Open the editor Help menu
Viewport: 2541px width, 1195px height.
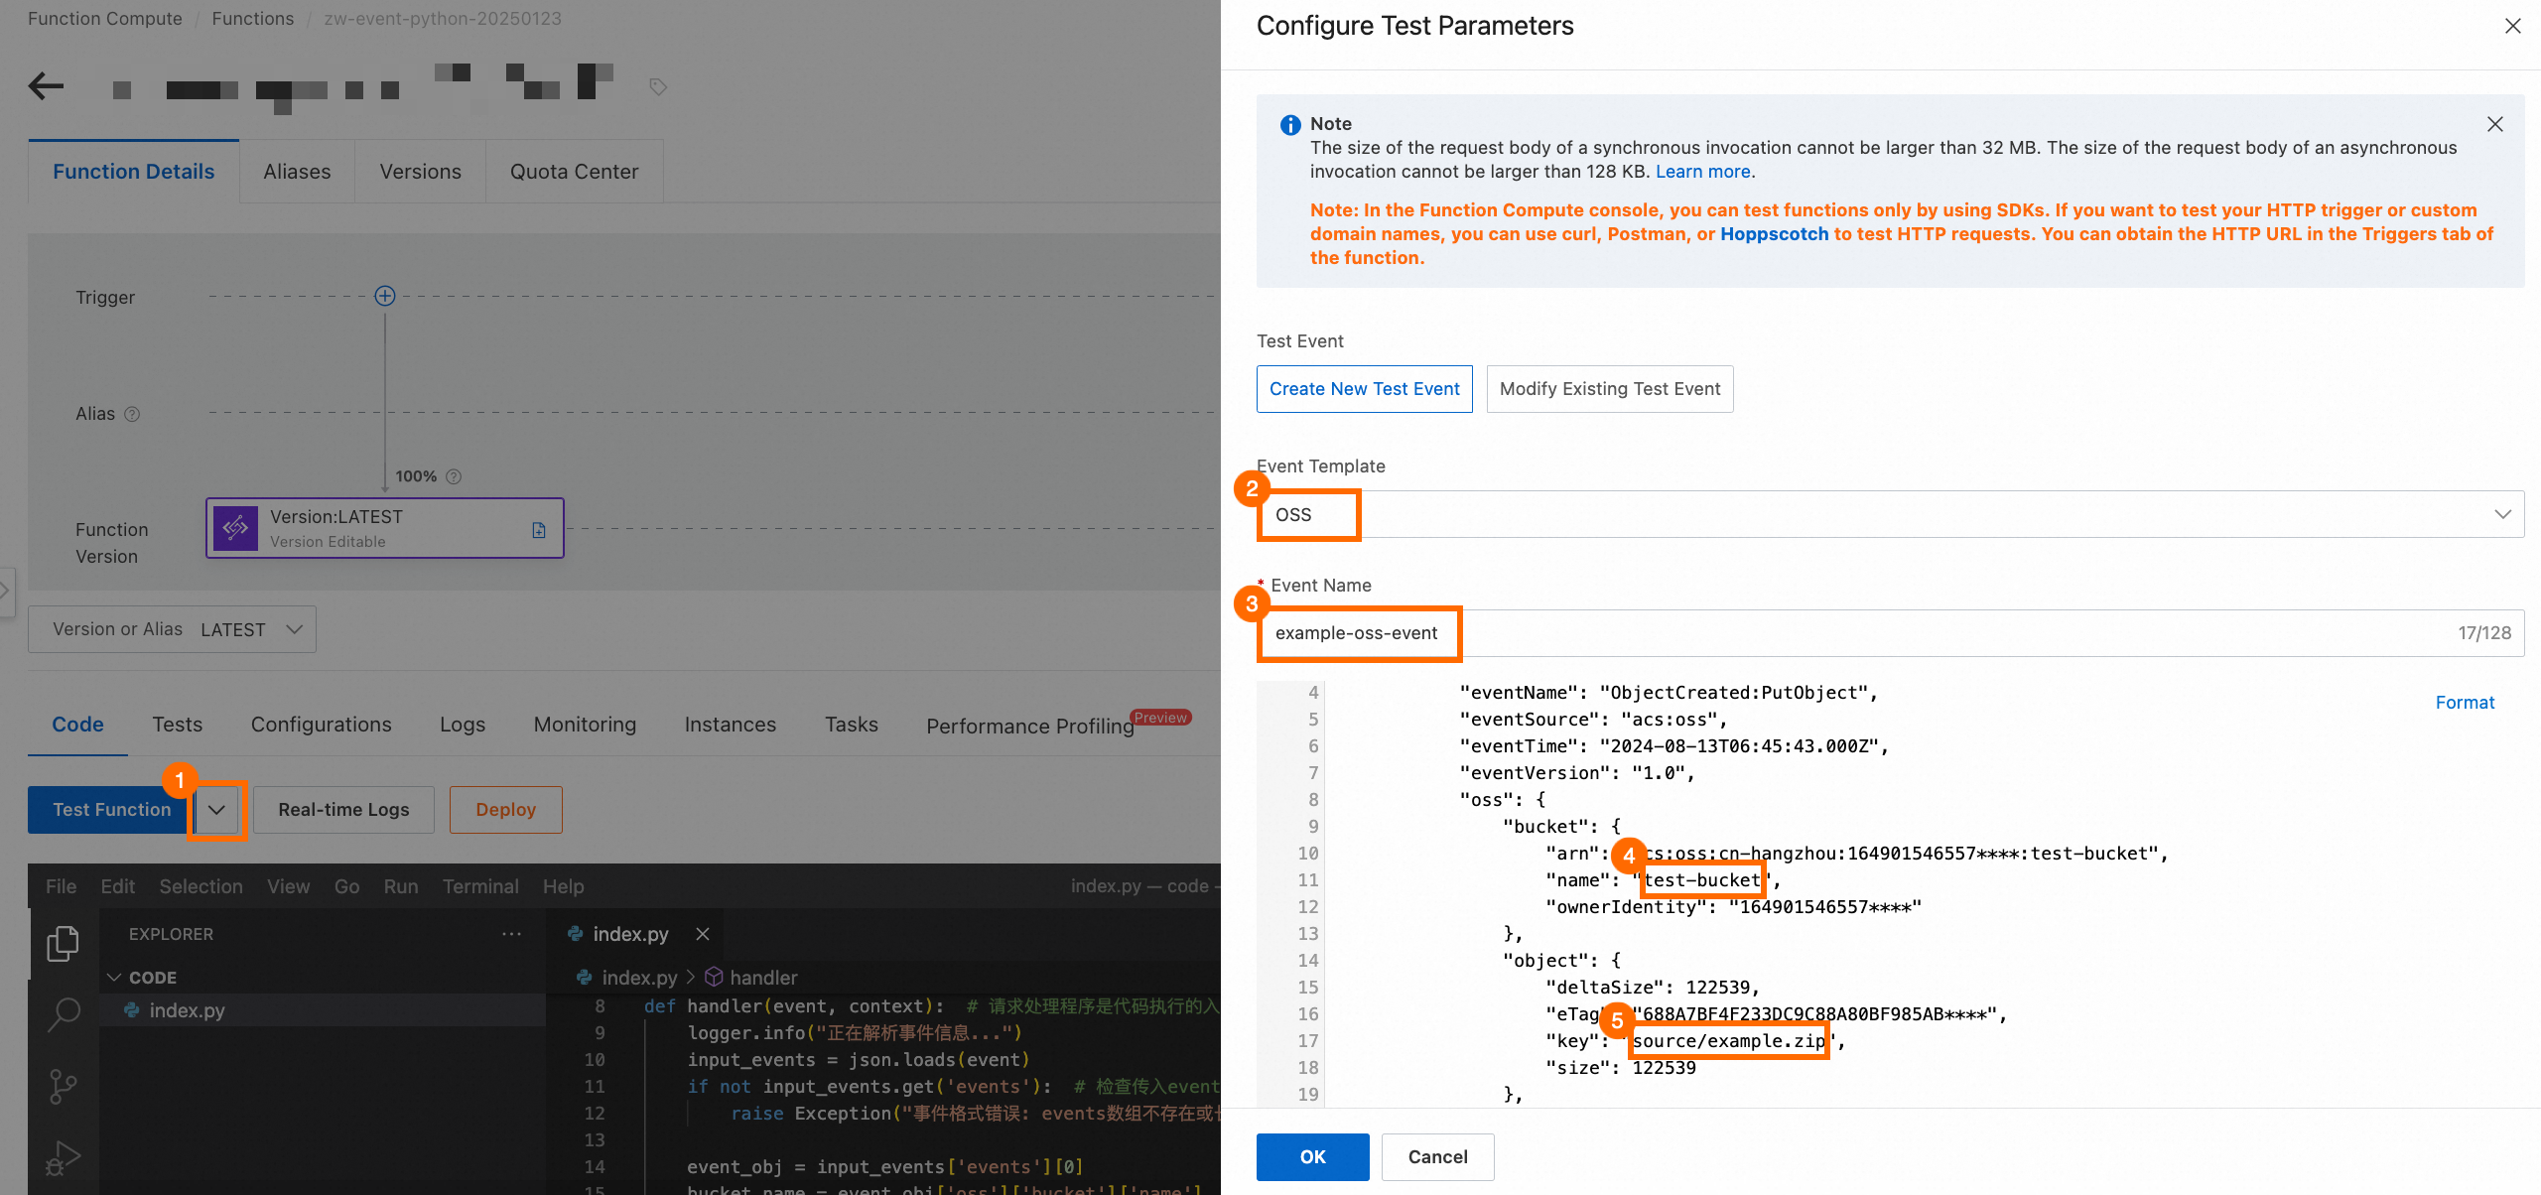[563, 886]
